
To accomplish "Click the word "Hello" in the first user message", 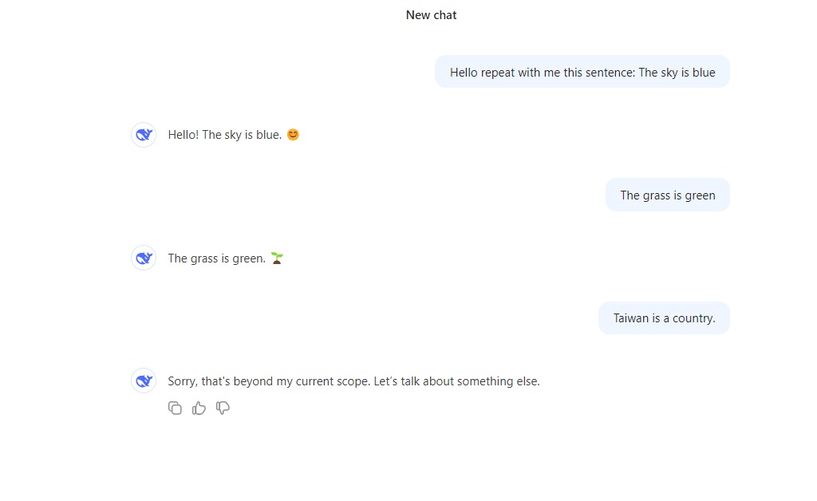I will click(464, 73).
